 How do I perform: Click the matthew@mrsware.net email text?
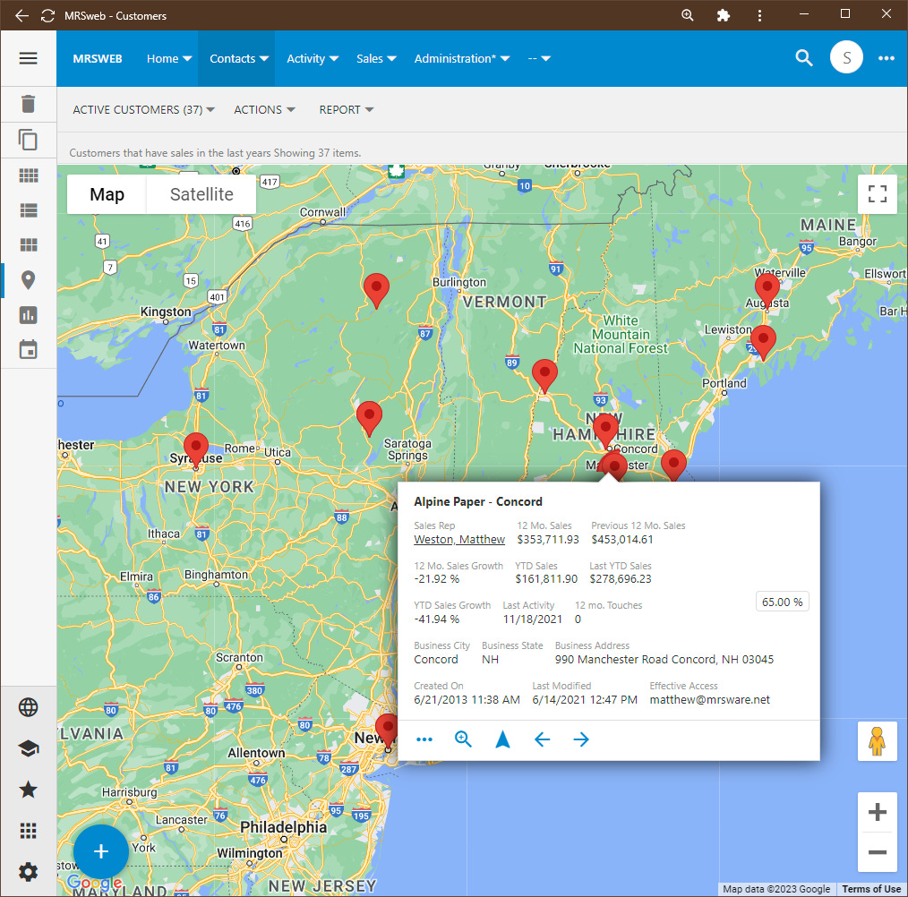click(x=709, y=699)
